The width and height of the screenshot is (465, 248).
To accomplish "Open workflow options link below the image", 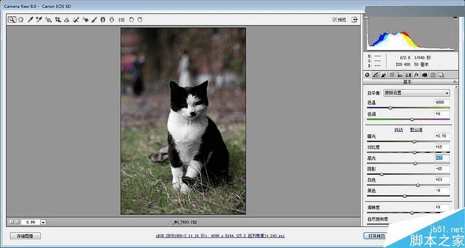I will click(x=220, y=236).
